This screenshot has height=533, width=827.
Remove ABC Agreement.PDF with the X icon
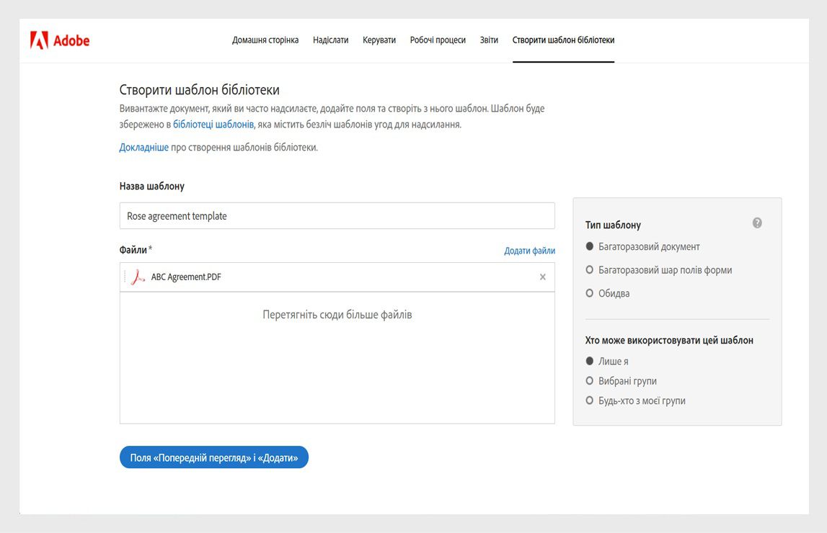pos(543,277)
